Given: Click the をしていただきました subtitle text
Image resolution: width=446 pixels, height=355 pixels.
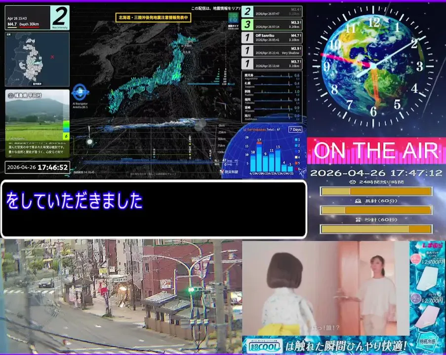Looking at the screenshot, I should pyautogui.click(x=74, y=201).
